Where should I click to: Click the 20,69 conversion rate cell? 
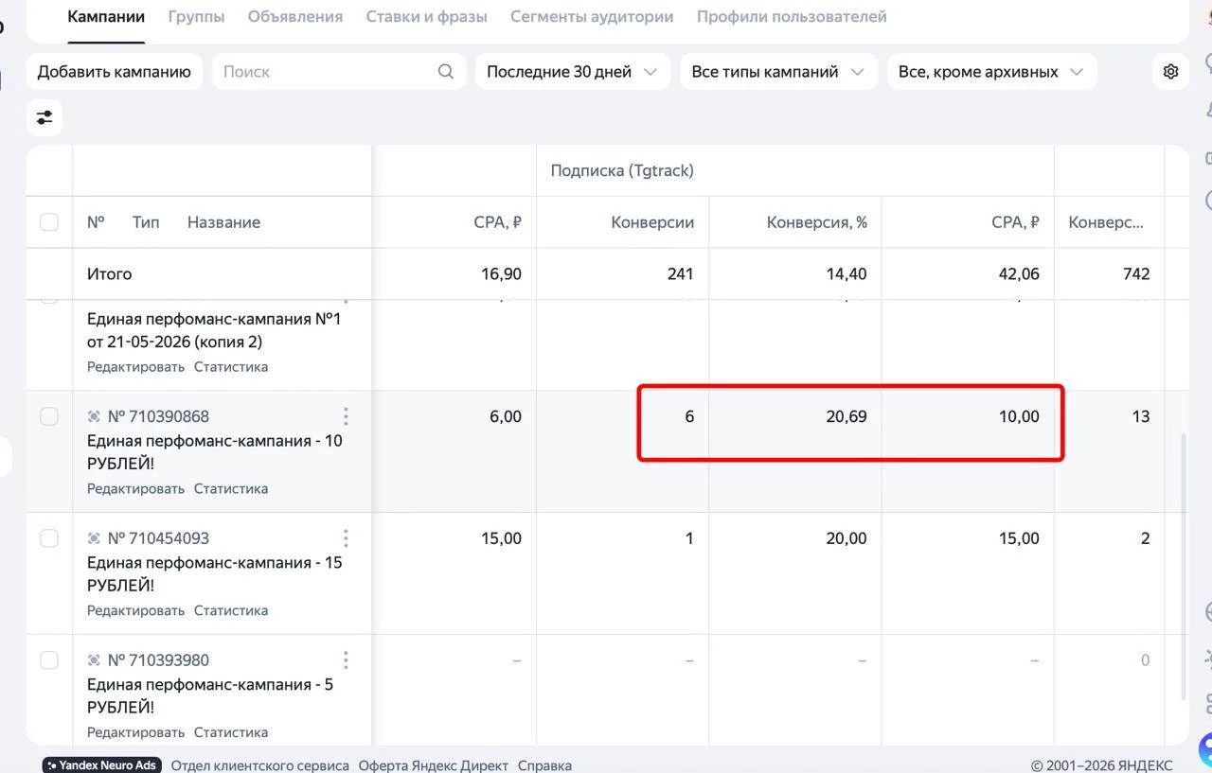pos(846,417)
